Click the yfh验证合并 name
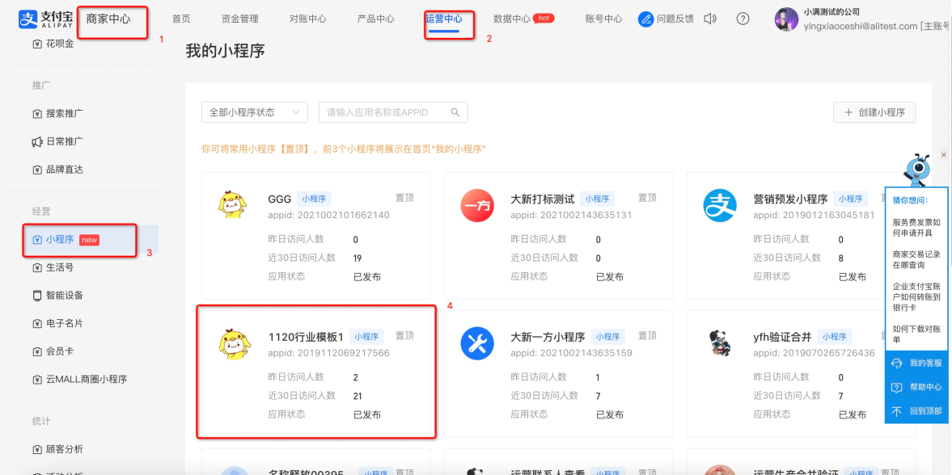This screenshot has width=952, height=475. [x=782, y=337]
